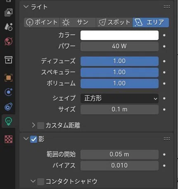Enable the コンタクトシャドウ checkbox

pos(40,182)
